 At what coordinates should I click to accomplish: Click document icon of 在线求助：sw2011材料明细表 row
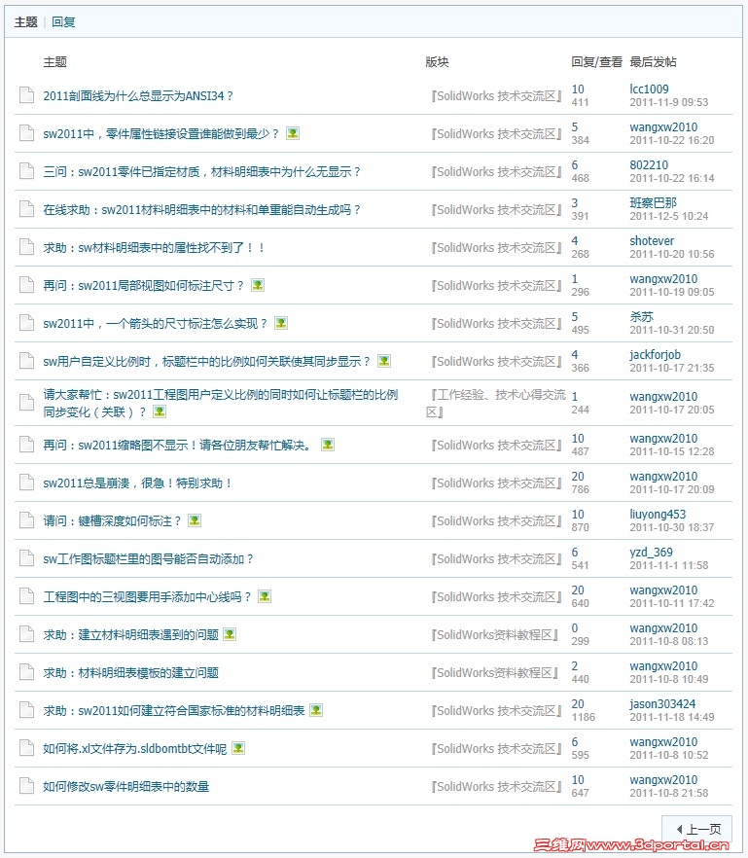coord(26,209)
